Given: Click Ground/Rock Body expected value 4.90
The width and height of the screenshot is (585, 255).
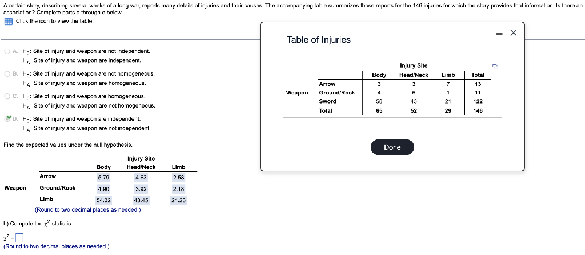Looking at the screenshot, I should pyautogui.click(x=103, y=189).
